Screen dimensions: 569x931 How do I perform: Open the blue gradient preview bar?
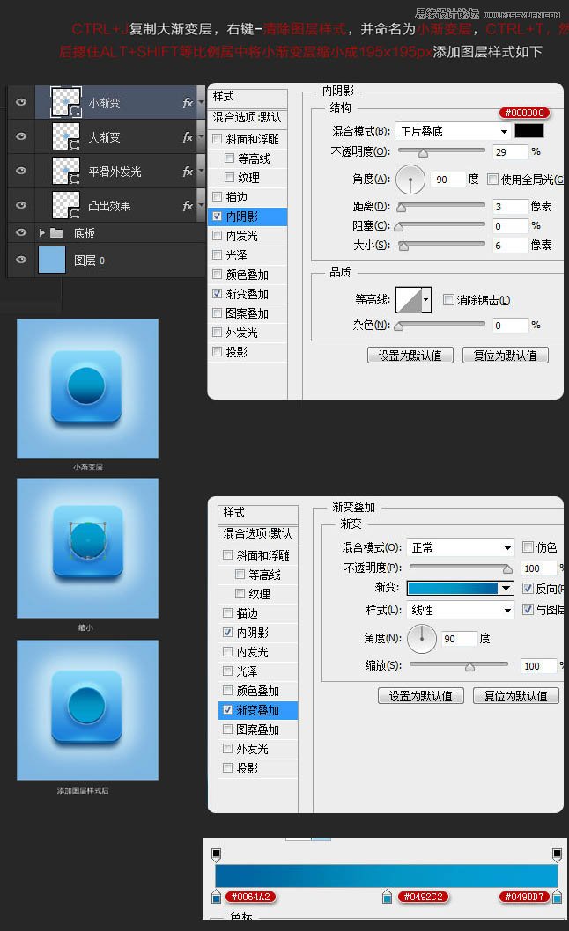click(453, 588)
